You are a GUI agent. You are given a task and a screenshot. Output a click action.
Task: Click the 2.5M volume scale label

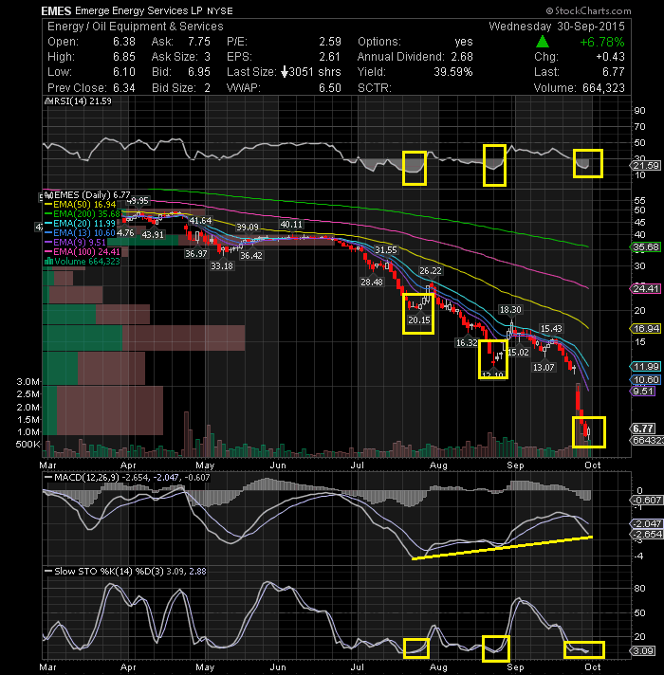[x=28, y=393]
